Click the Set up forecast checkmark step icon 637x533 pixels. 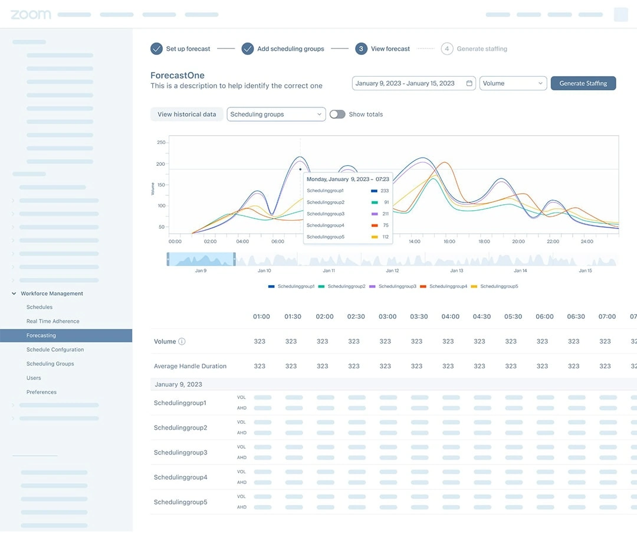pos(156,49)
